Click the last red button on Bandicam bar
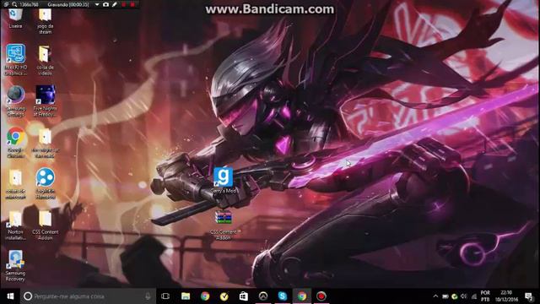 point(132,4)
